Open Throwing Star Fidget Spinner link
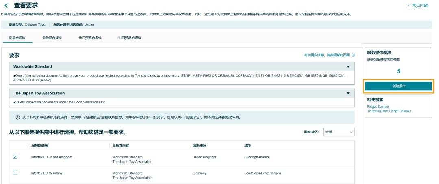Image resolution: width=439 pixels, height=184 pixels. tap(389, 111)
